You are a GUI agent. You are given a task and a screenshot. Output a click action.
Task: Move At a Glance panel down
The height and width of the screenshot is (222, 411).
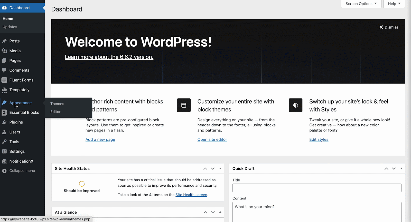pos(213,212)
